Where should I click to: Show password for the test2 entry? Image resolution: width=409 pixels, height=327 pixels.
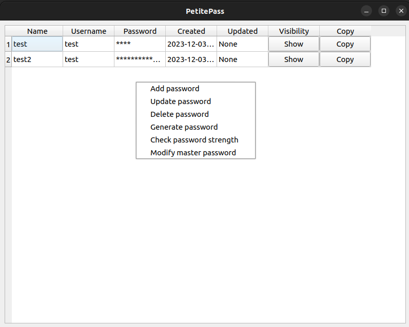click(x=294, y=59)
